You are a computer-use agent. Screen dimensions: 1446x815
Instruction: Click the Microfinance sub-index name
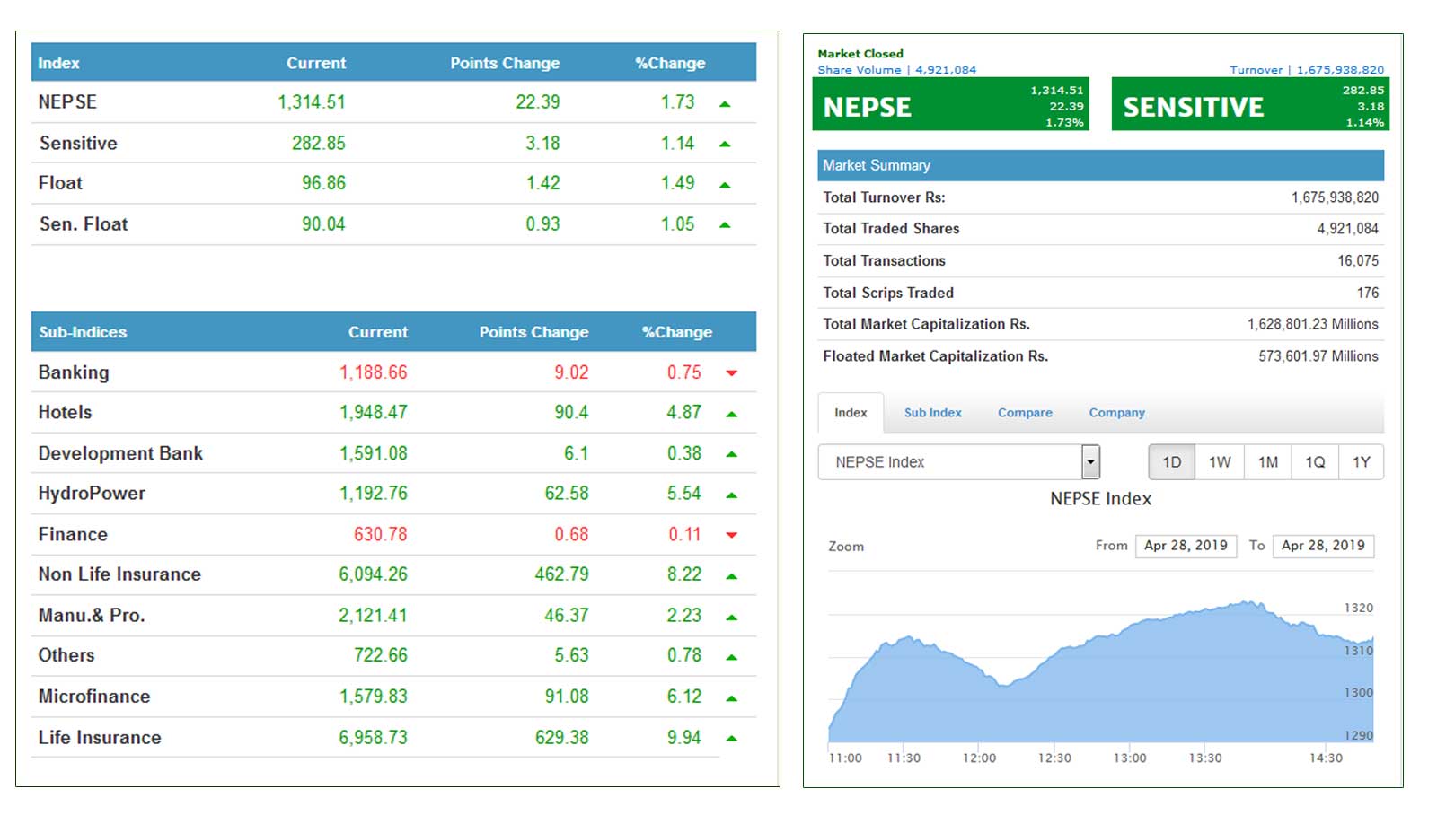tap(94, 697)
